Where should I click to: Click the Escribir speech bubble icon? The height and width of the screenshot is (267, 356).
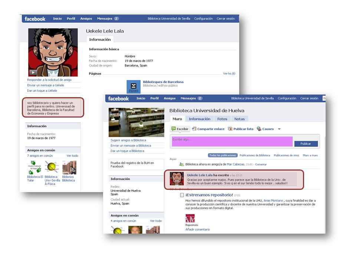(x=174, y=129)
